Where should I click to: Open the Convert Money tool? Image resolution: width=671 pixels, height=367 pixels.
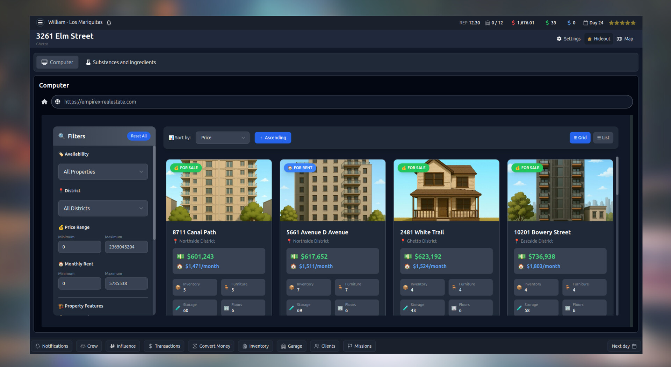(211, 346)
